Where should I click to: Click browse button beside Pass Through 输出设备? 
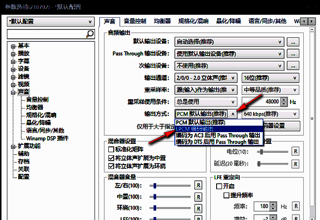pyautogui.click(x=293, y=54)
